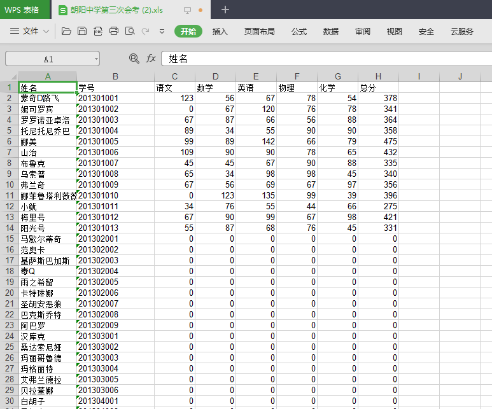
Task: Click cell 罗罗诺亚卓洛
Action: pos(48,120)
